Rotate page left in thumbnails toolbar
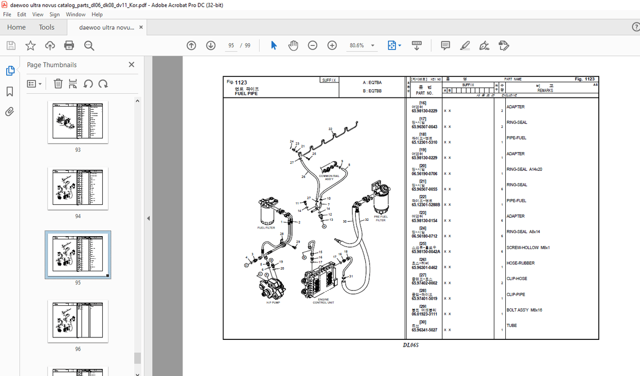The height and width of the screenshot is (376, 640). point(88,83)
